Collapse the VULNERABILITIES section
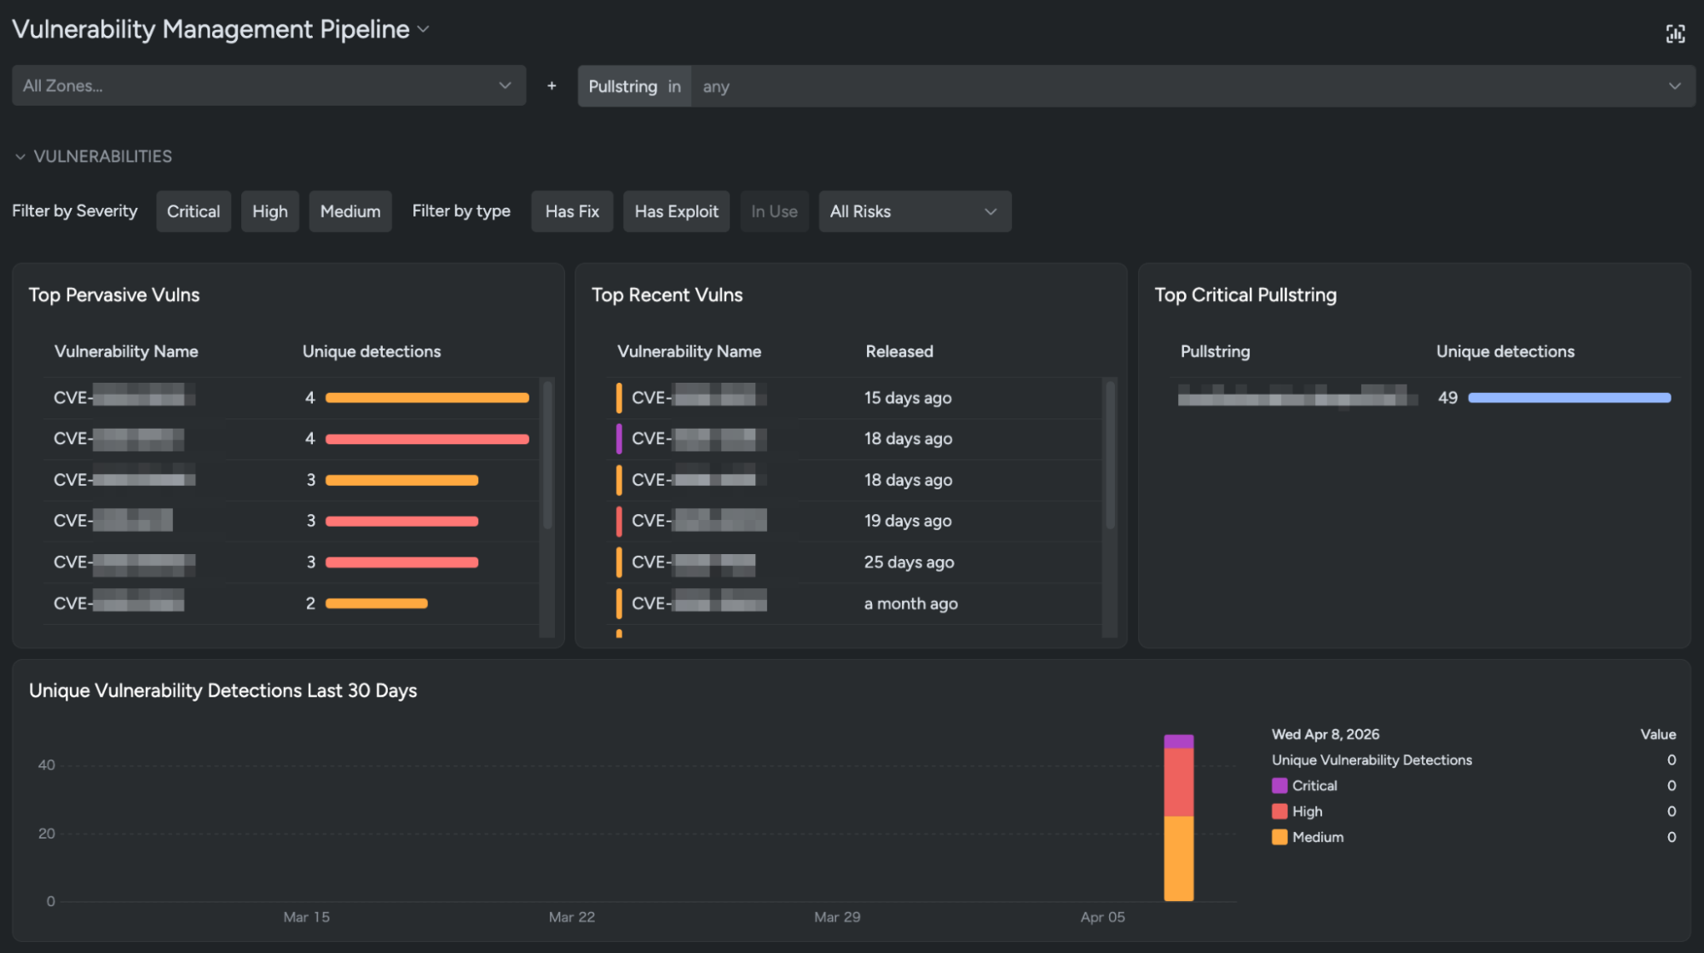The height and width of the screenshot is (953, 1704). pyautogui.click(x=20, y=157)
